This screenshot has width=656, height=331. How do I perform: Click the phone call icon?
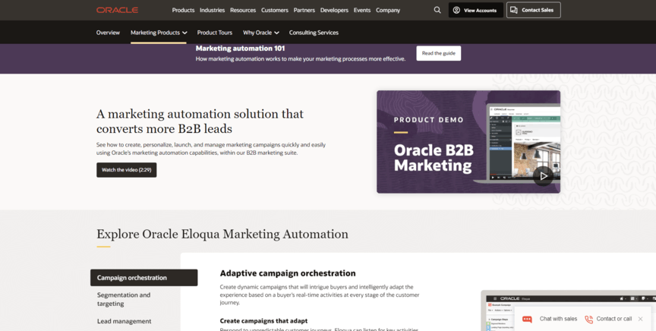tap(588, 320)
